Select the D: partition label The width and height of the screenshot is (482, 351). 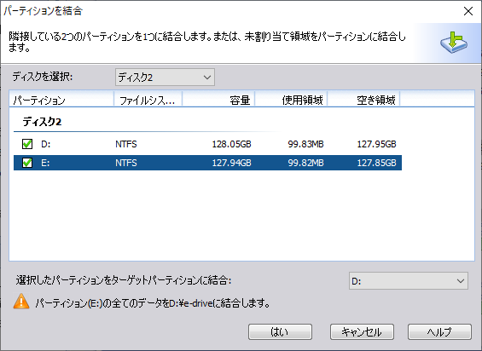coord(46,144)
